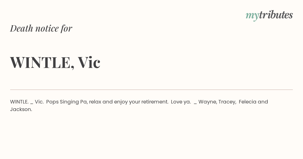
Task: Click the grey "tributes" part of logo
Action: tap(276, 15)
